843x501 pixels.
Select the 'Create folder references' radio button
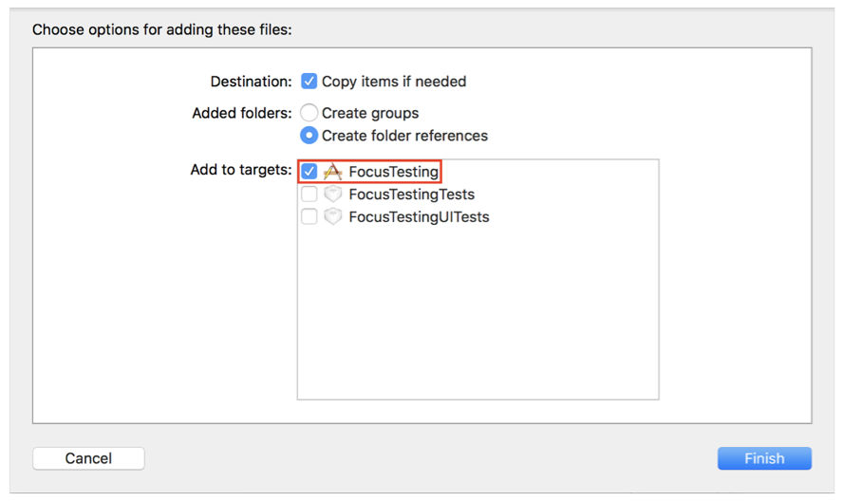(309, 136)
